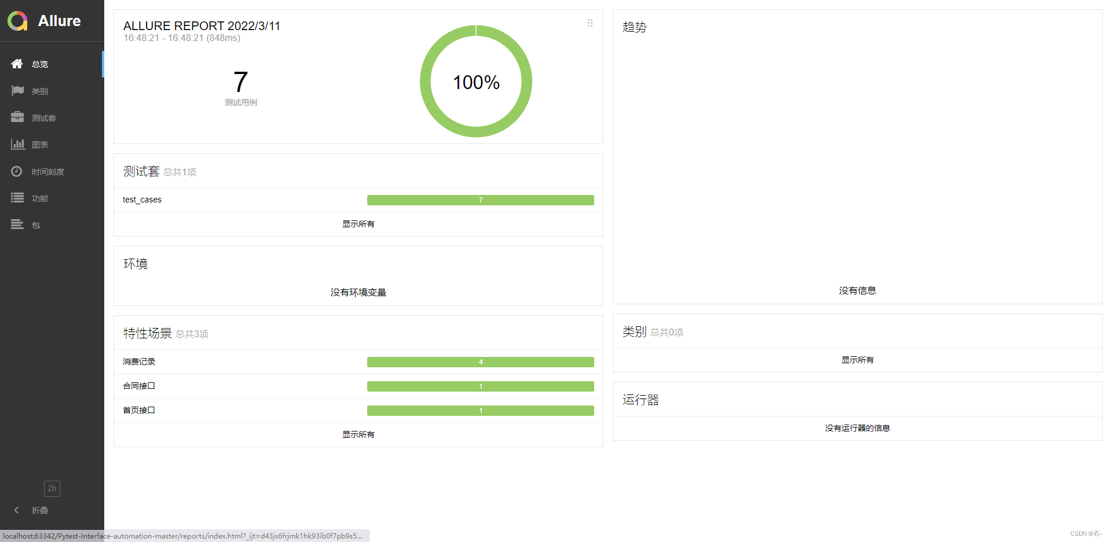Click the 运行器 executors widget heading
This screenshot has width=1112, height=542.
641,400
